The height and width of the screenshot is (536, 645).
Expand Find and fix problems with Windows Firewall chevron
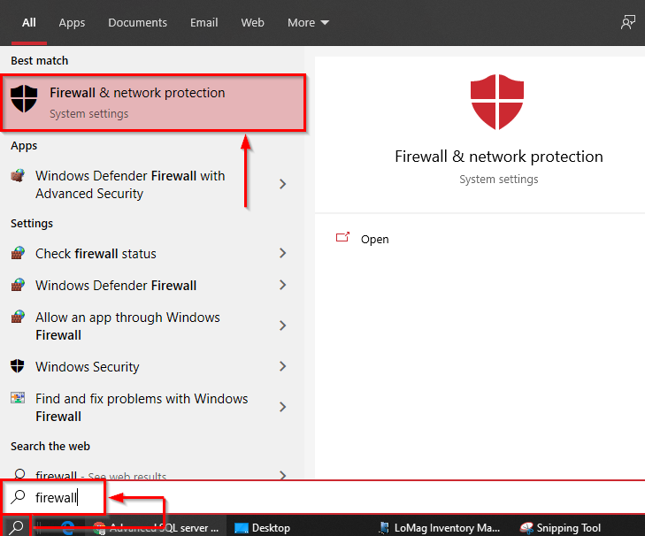tap(282, 407)
